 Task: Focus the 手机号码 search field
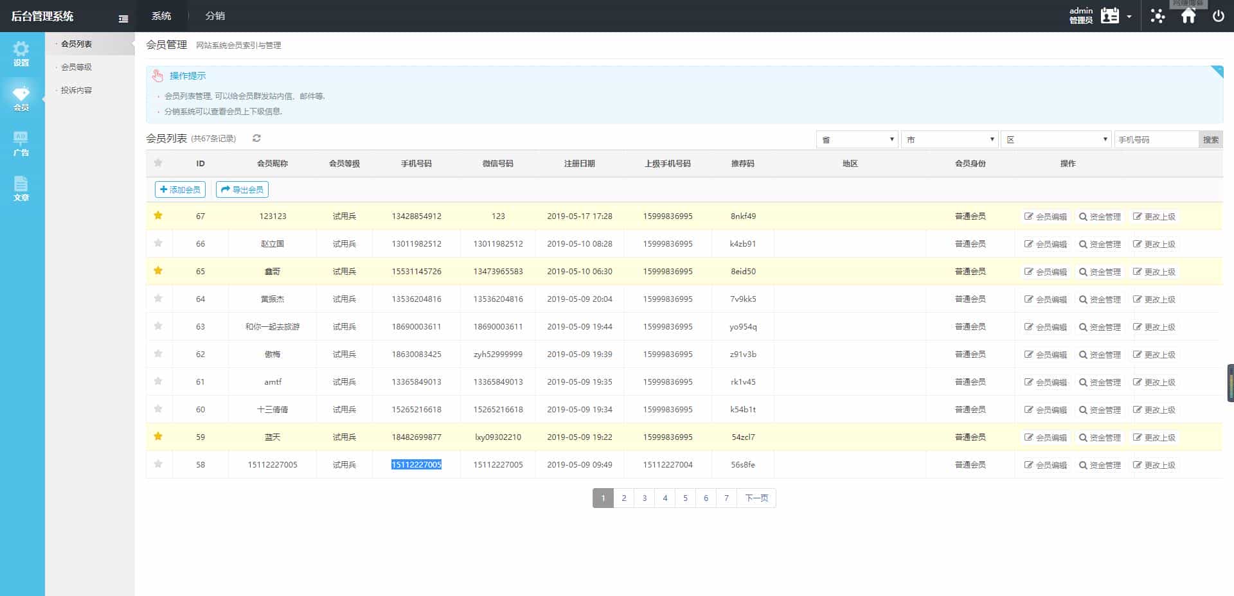1157,139
